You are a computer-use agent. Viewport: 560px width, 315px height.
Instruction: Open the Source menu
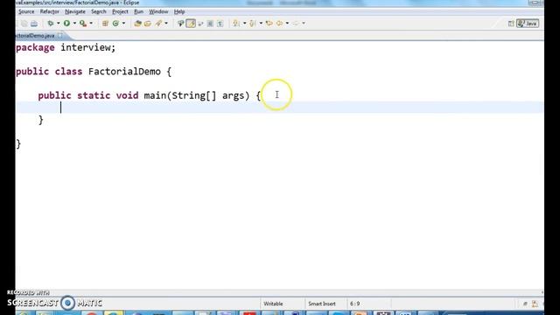[26, 11]
